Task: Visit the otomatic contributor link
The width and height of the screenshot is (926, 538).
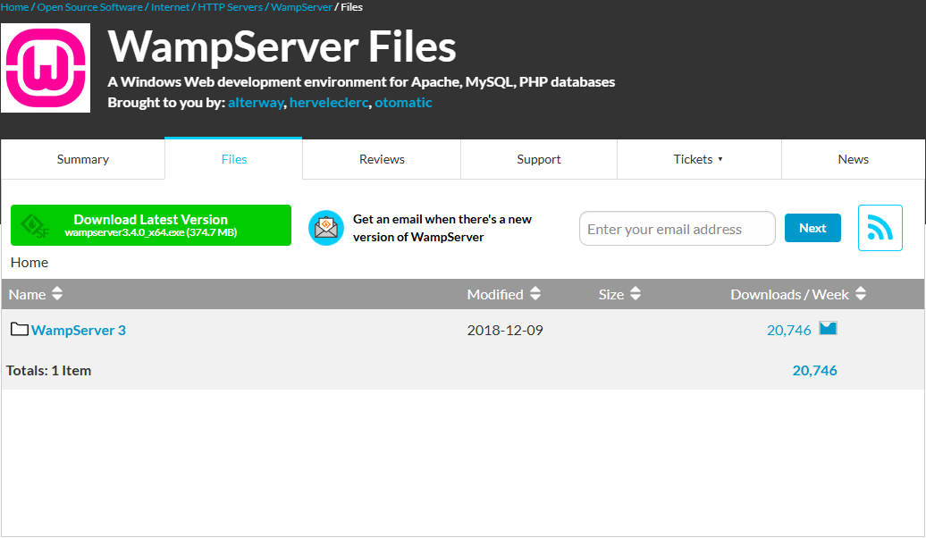Action: tap(403, 103)
